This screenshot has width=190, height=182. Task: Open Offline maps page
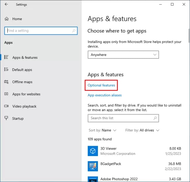(x=22, y=82)
